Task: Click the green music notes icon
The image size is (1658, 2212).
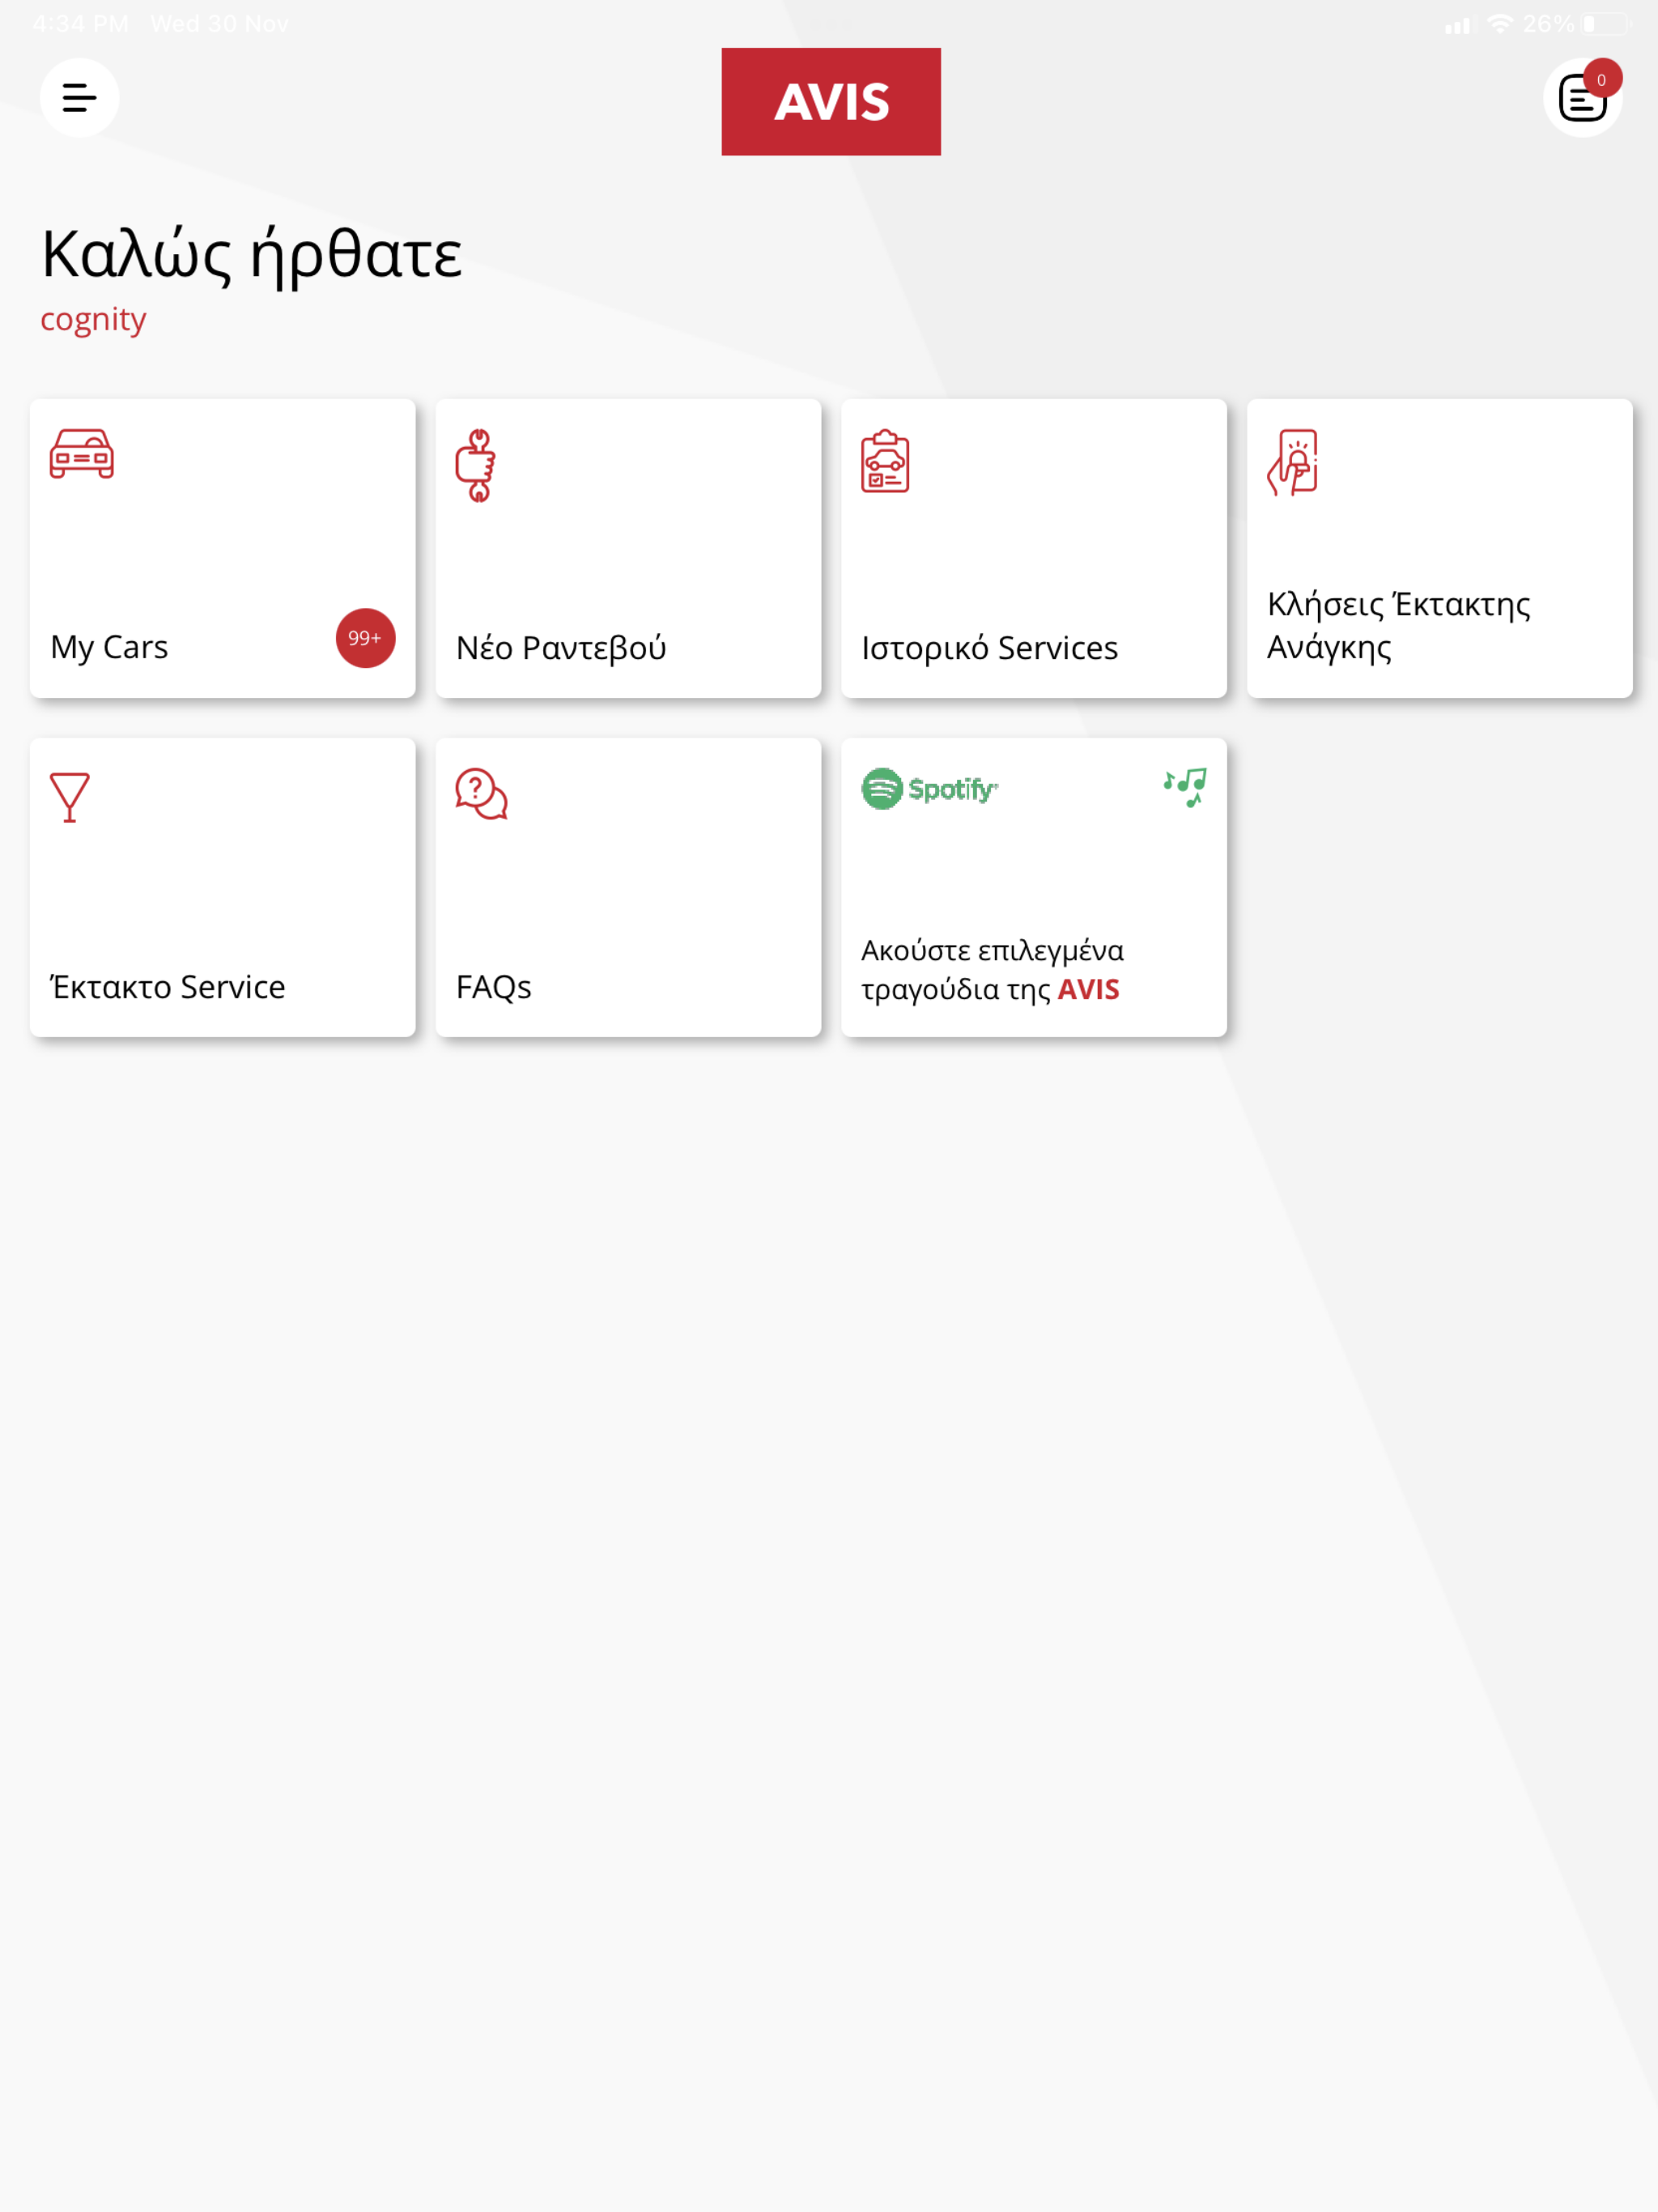Action: (1185, 788)
